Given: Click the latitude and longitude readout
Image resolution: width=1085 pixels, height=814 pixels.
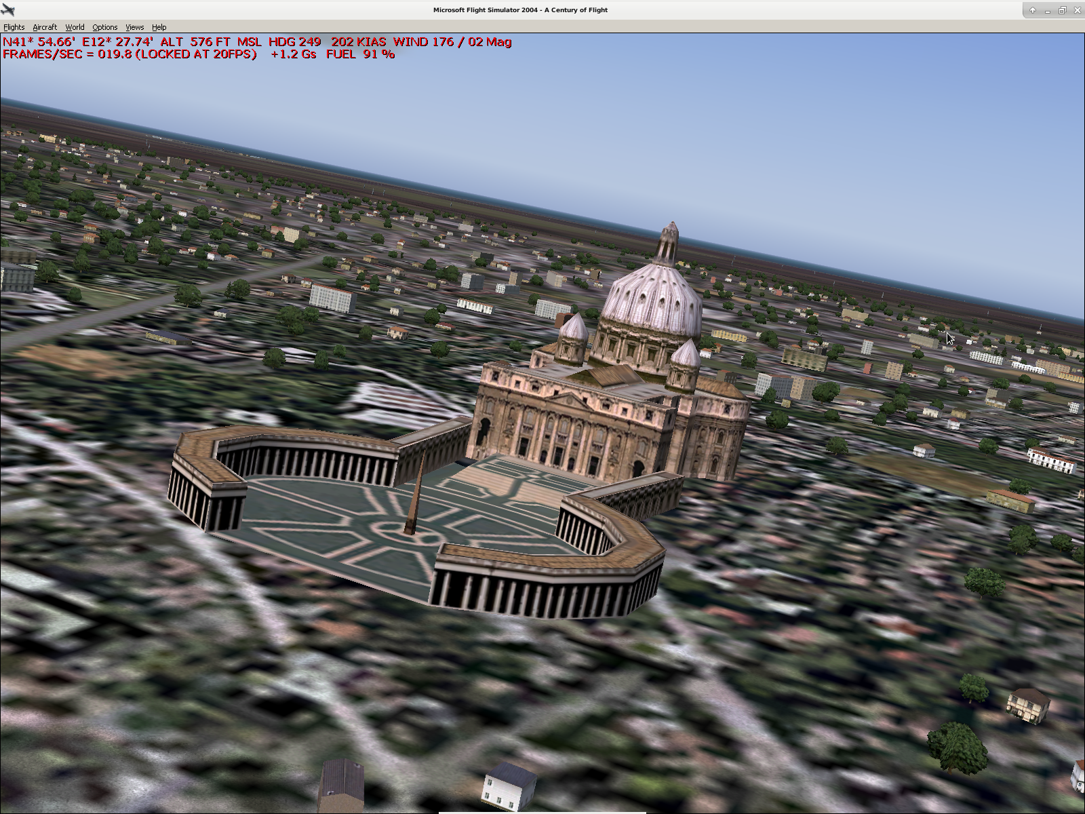Looking at the screenshot, I should coord(78,42).
